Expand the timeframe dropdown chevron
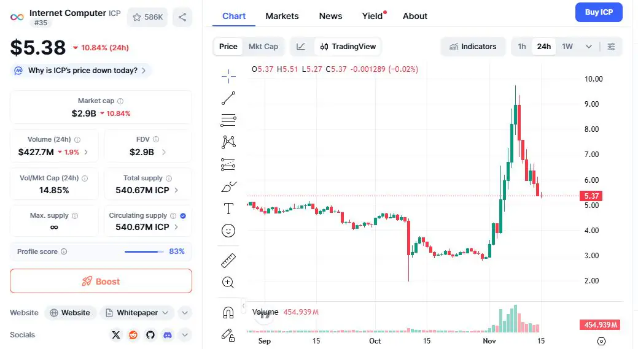This screenshot has width=638, height=349. (x=589, y=47)
